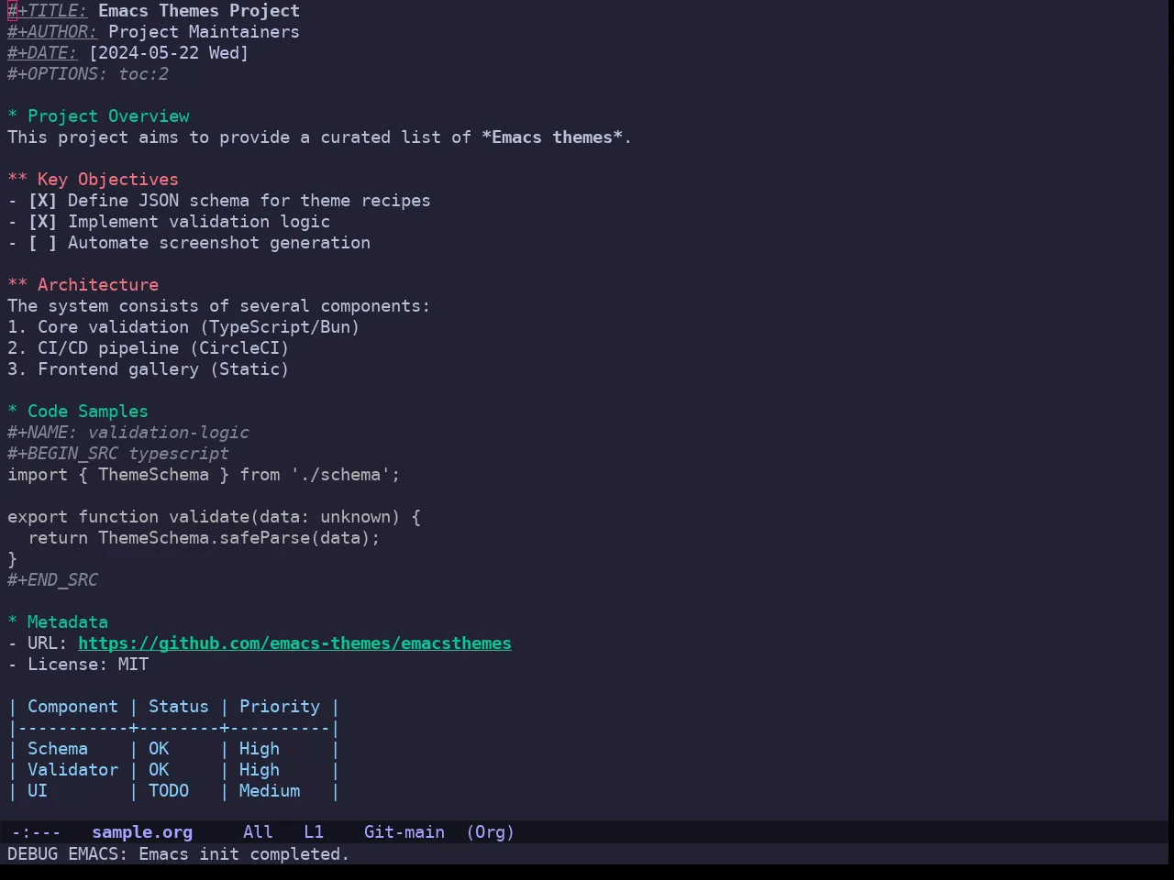1174x880 pixels.
Task: Click the [2024-05-22 Wed] timestamp
Action: click(x=169, y=53)
